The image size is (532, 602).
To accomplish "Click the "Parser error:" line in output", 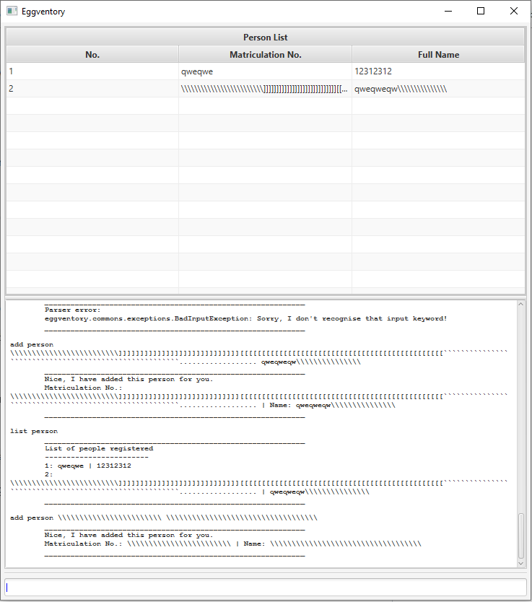I will pyautogui.click(x=72, y=310).
